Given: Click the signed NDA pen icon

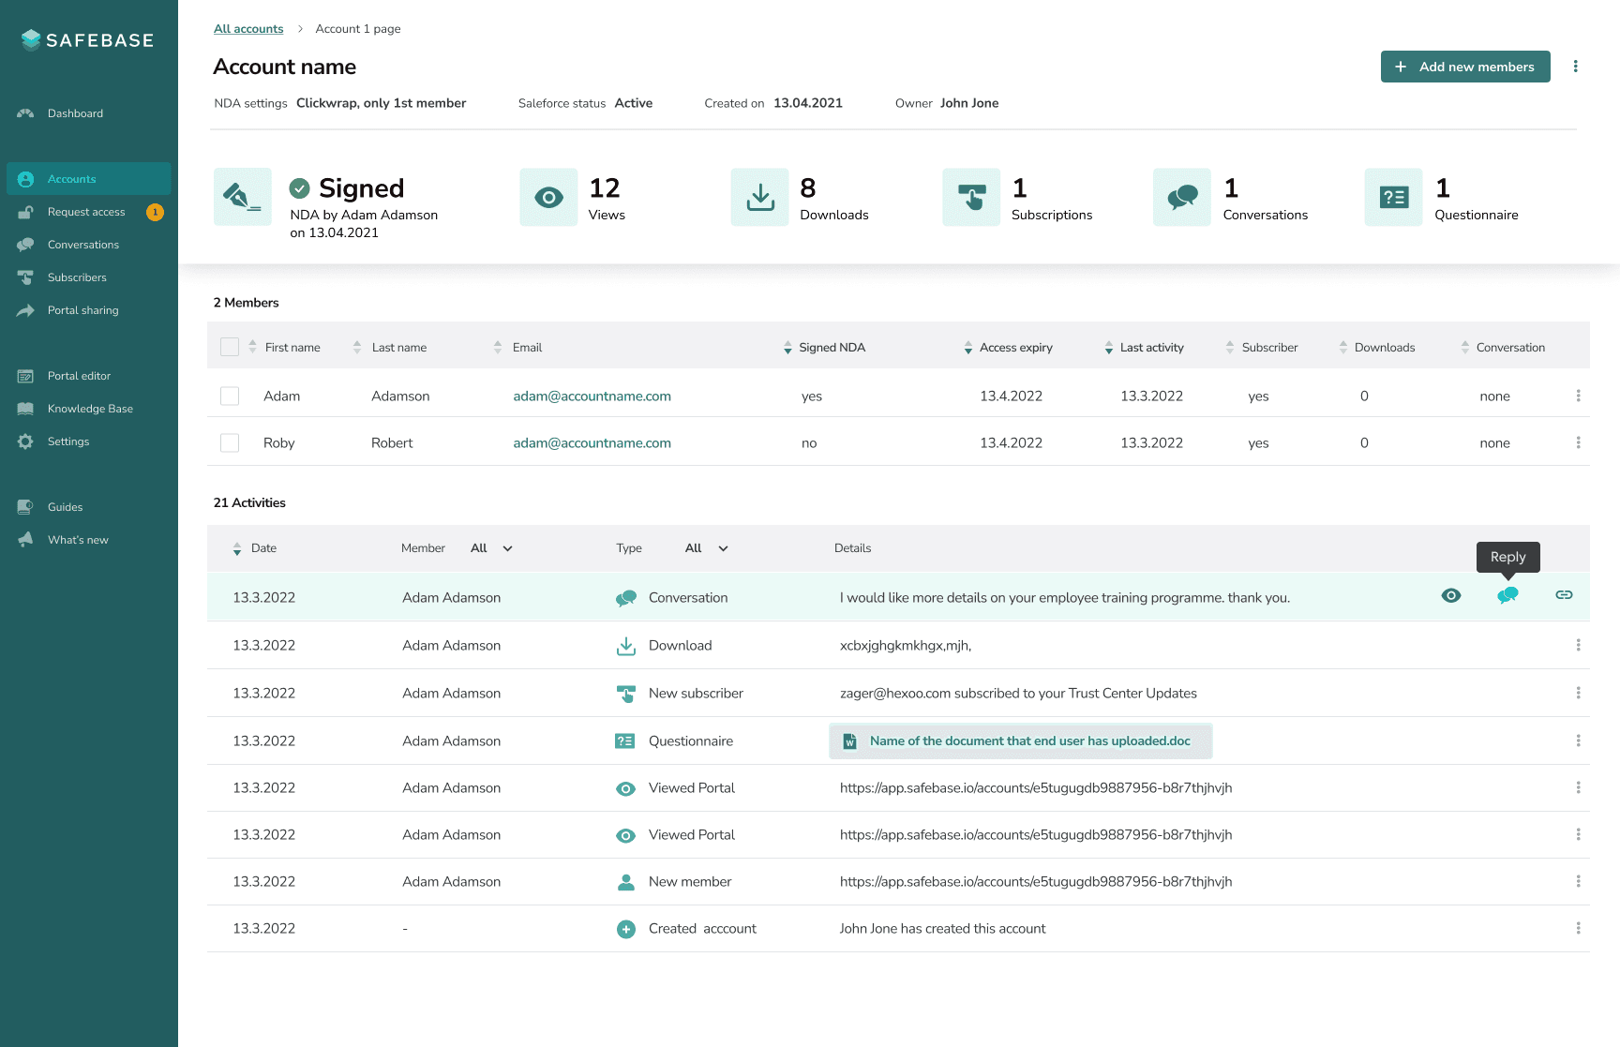Looking at the screenshot, I should tap(243, 197).
